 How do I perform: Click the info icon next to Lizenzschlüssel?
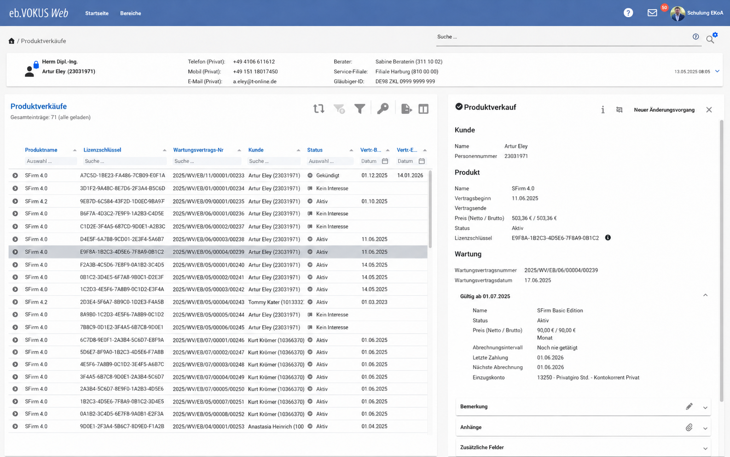tap(608, 238)
